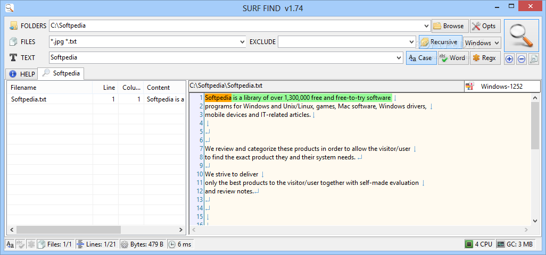Click the highlighted Softpedia match in line 1

(218, 98)
